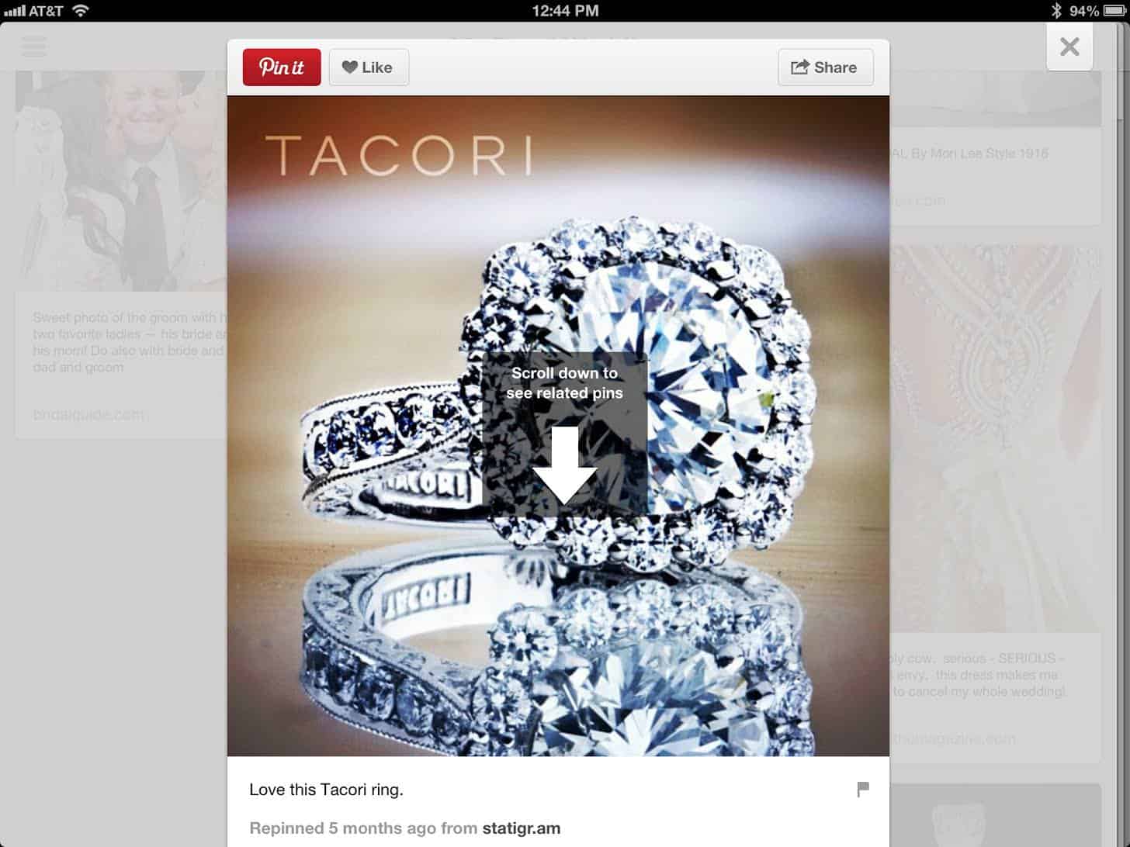
Task: Flag this pin with the report icon
Action: coord(863,790)
